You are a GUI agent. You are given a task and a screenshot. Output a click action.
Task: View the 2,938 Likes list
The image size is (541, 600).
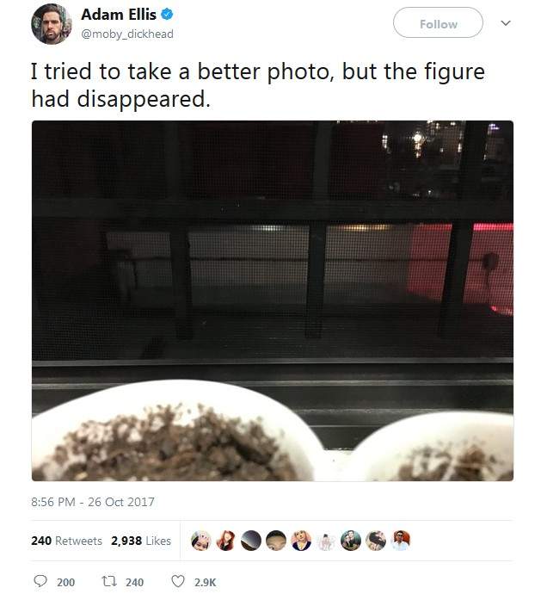pyautogui.click(x=141, y=541)
